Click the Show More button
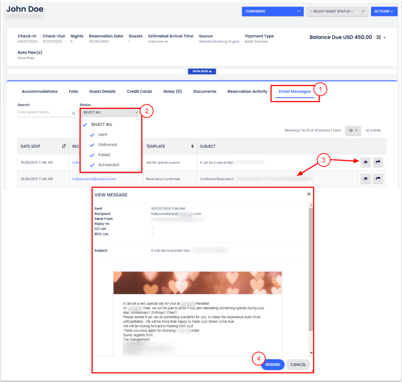This screenshot has height=382, width=402. coord(202,72)
